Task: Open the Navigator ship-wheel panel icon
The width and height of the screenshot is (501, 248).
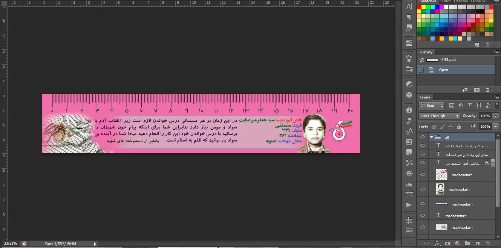Action: point(409,173)
